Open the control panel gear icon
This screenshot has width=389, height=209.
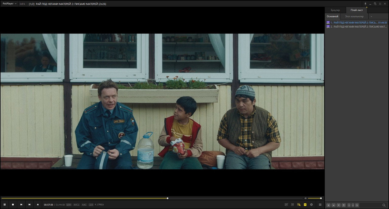(311, 205)
